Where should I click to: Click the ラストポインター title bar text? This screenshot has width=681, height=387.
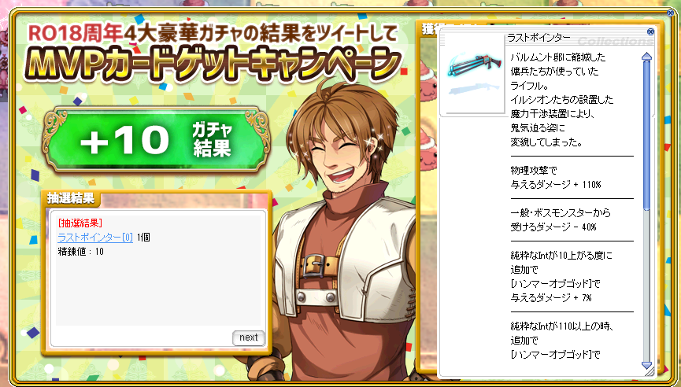pos(539,38)
